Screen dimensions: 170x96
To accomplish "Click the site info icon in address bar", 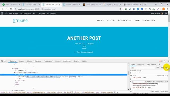I will click(16, 9).
